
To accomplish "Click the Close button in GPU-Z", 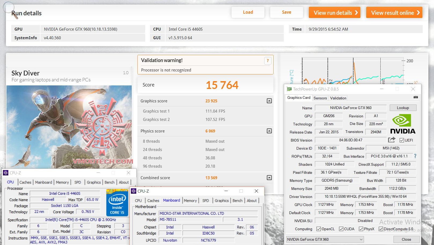I will (406, 239).
